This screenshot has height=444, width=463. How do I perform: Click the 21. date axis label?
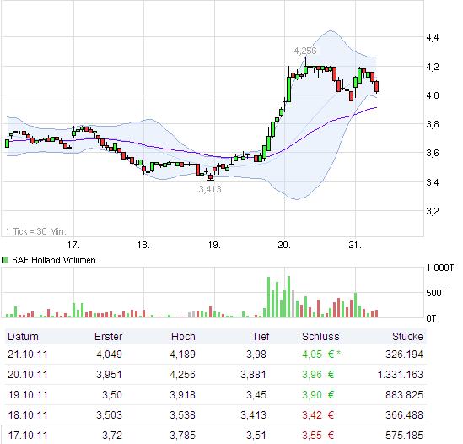point(355,245)
